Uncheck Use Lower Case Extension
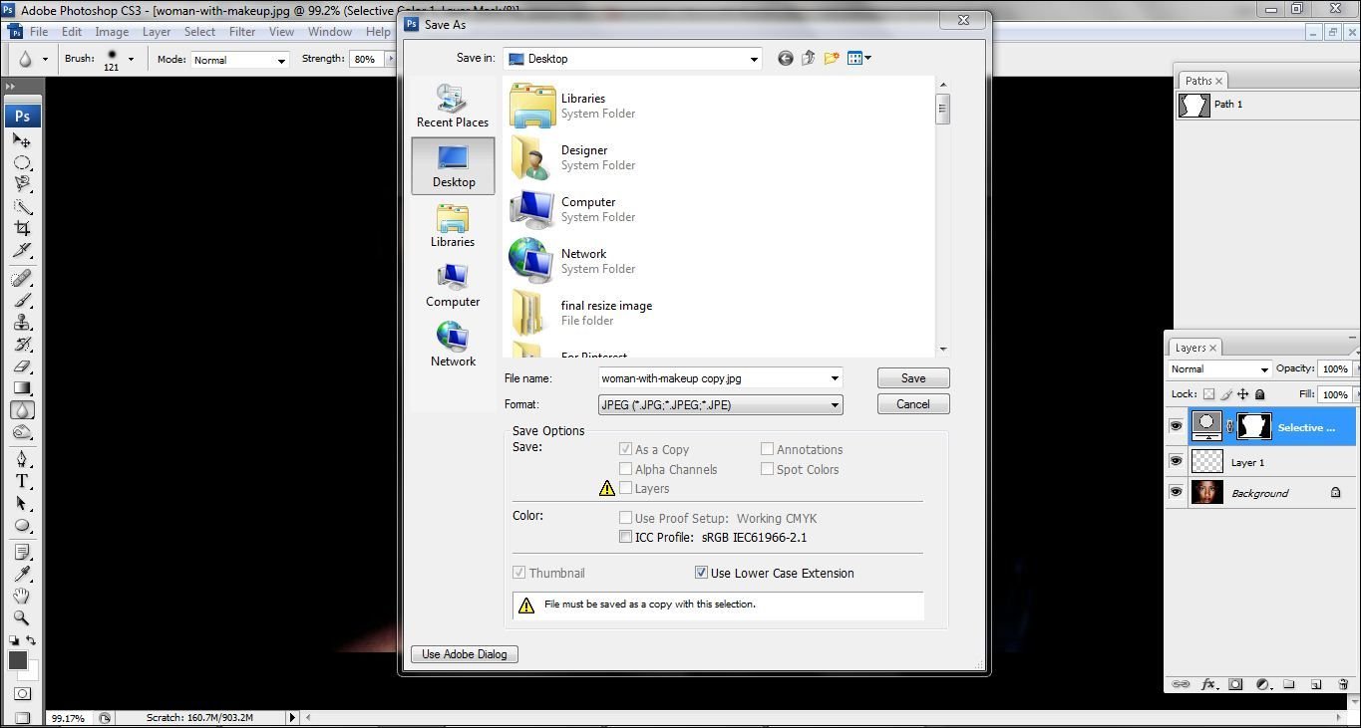The height and width of the screenshot is (728, 1361). coord(701,573)
